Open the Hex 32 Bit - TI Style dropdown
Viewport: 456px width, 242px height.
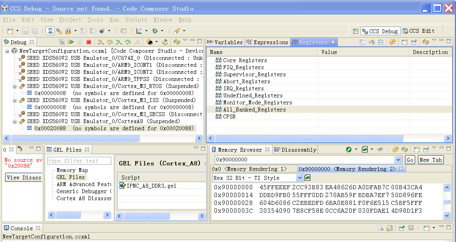pos(299,177)
